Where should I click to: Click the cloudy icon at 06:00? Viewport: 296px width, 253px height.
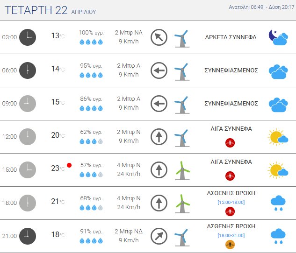[x=278, y=70]
